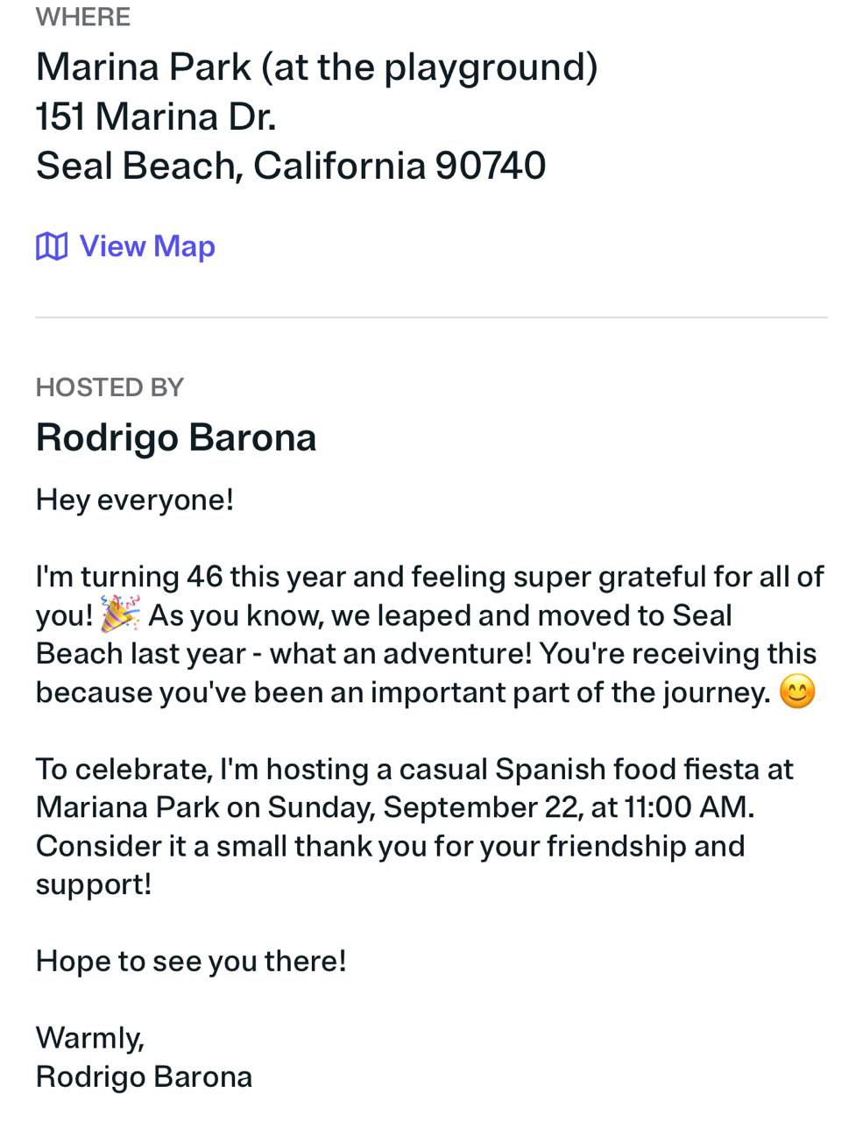863x1122 pixels.
Task: Click the HOSTED BY label
Action: 110,387
